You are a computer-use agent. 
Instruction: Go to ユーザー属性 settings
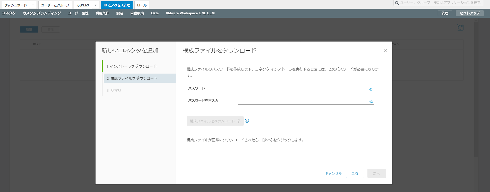click(78, 13)
